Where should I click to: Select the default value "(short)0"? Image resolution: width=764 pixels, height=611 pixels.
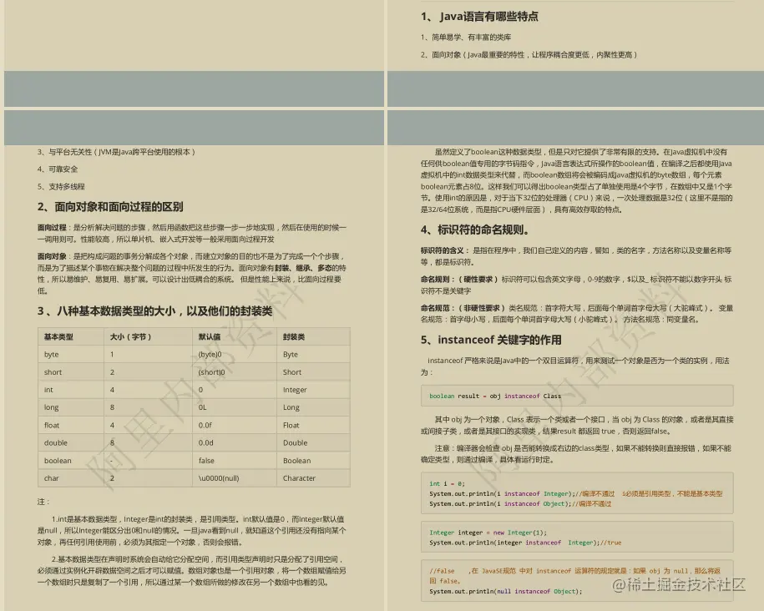click(x=212, y=372)
